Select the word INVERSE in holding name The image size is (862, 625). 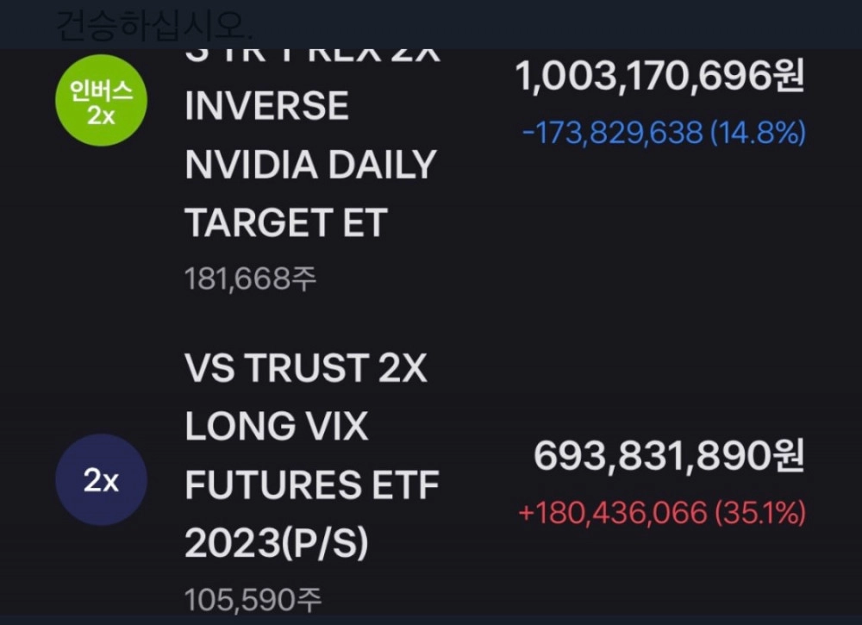tap(267, 107)
